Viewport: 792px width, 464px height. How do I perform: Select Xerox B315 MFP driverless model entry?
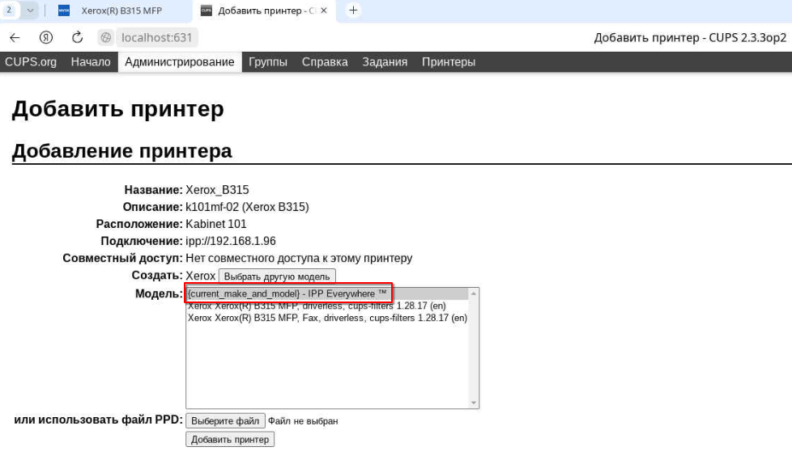pyautogui.click(x=327, y=306)
